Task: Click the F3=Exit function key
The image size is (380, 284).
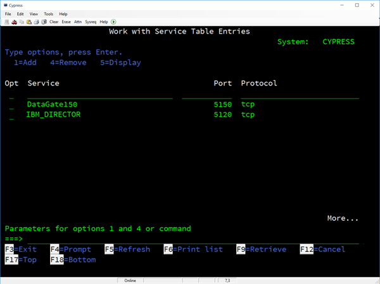Action: 21,249
